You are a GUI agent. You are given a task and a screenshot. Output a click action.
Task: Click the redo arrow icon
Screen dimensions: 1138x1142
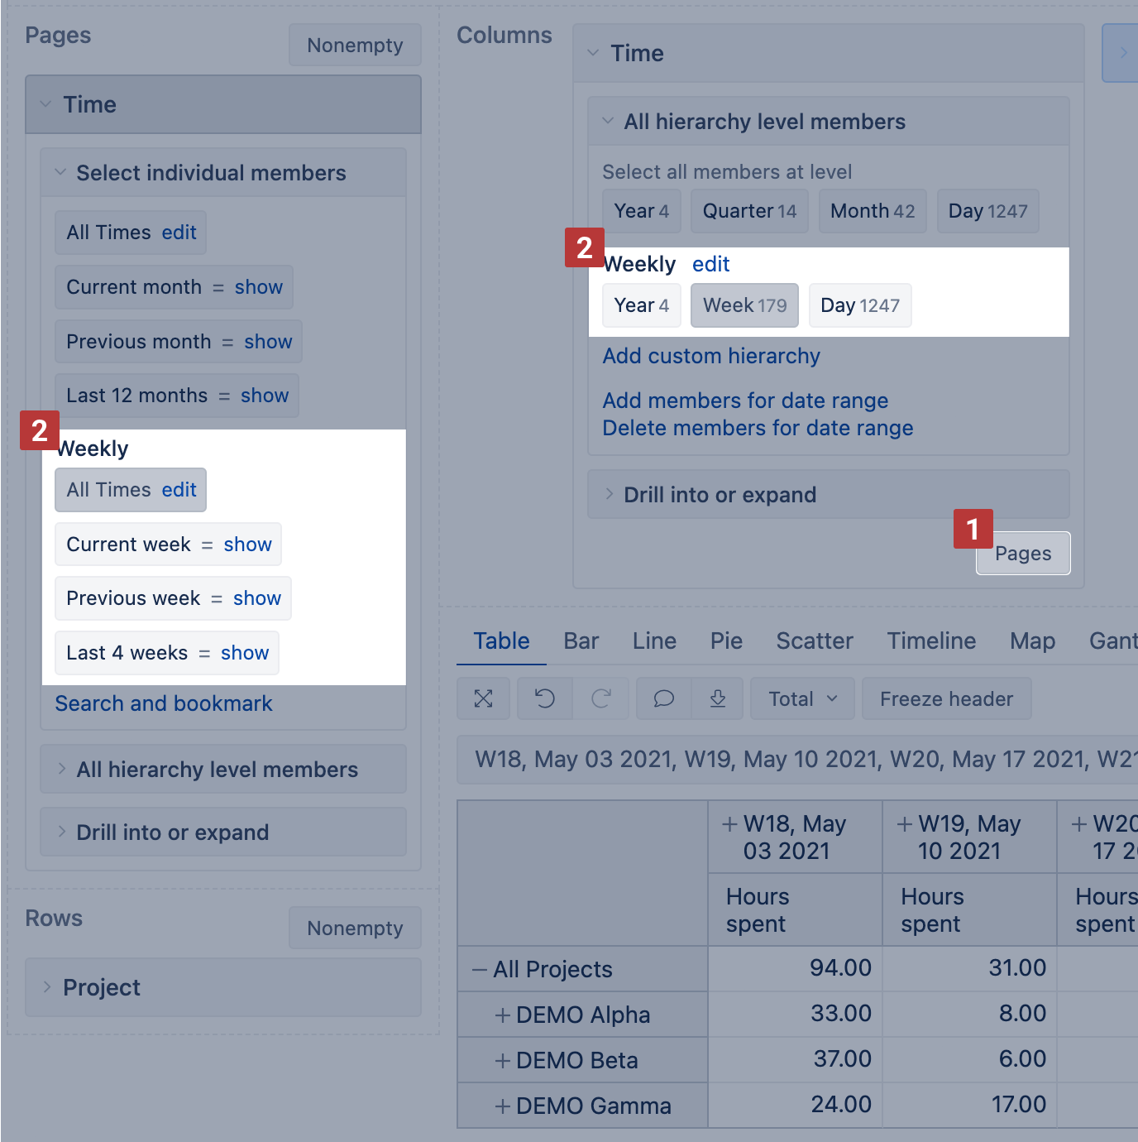pyautogui.click(x=601, y=699)
